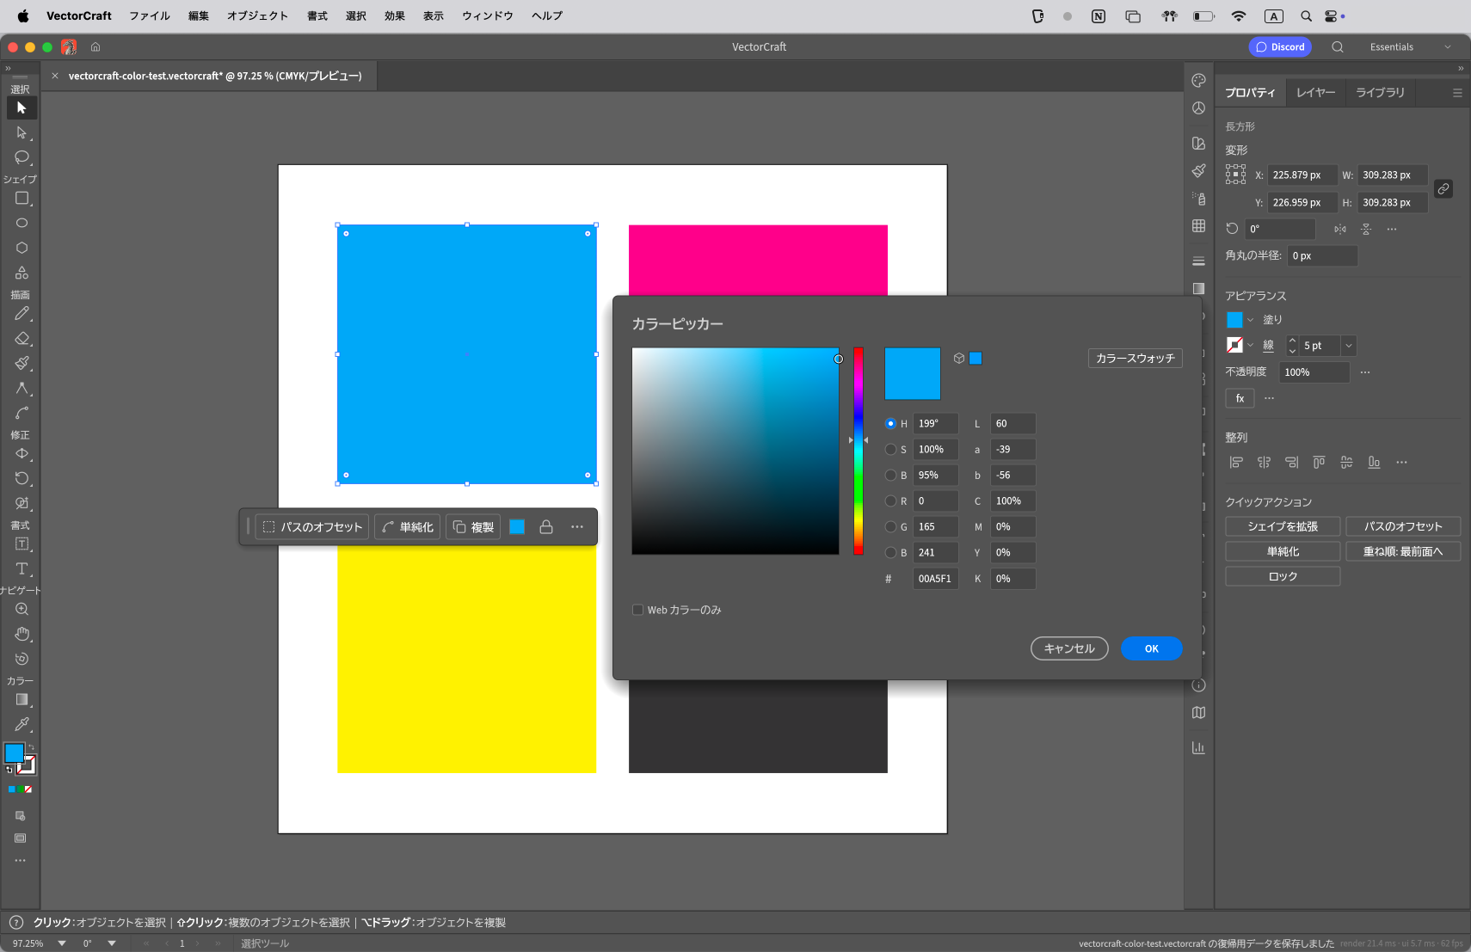Open more options in floating toolbar
Screen dimensions: 1471x952
click(x=577, y=527)
